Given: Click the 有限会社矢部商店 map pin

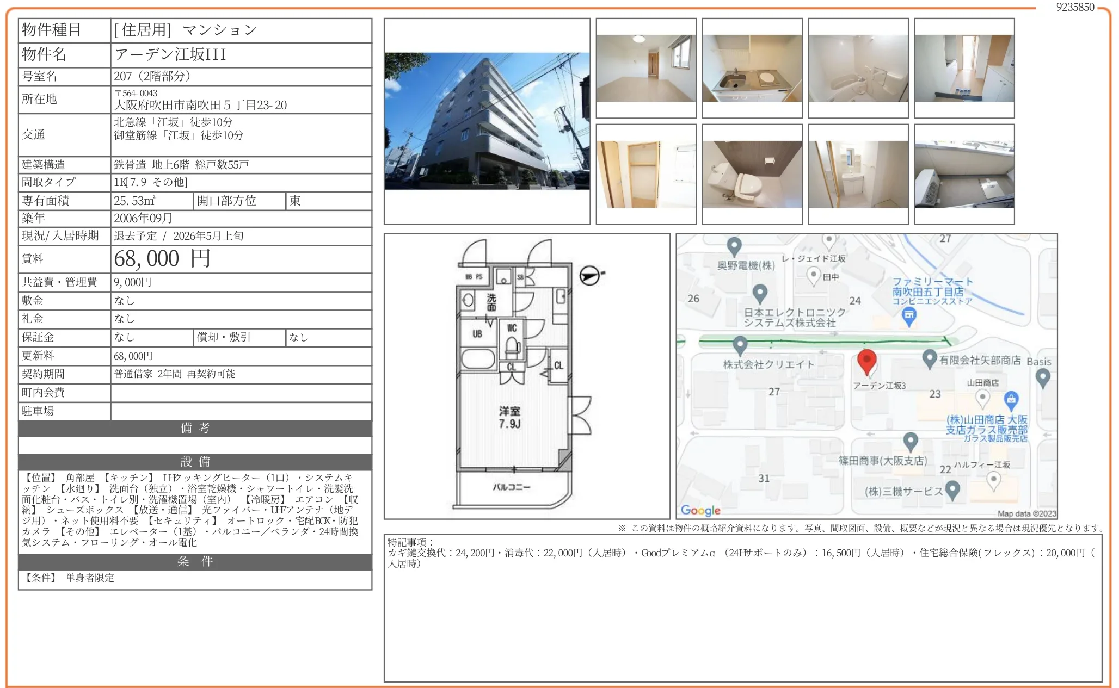Looking at the screenshot, I should pos(930,358).
